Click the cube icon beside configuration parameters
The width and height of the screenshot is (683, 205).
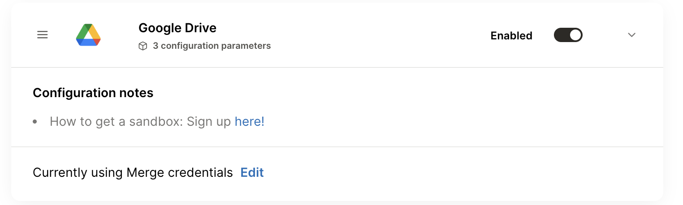coord(143,46)
